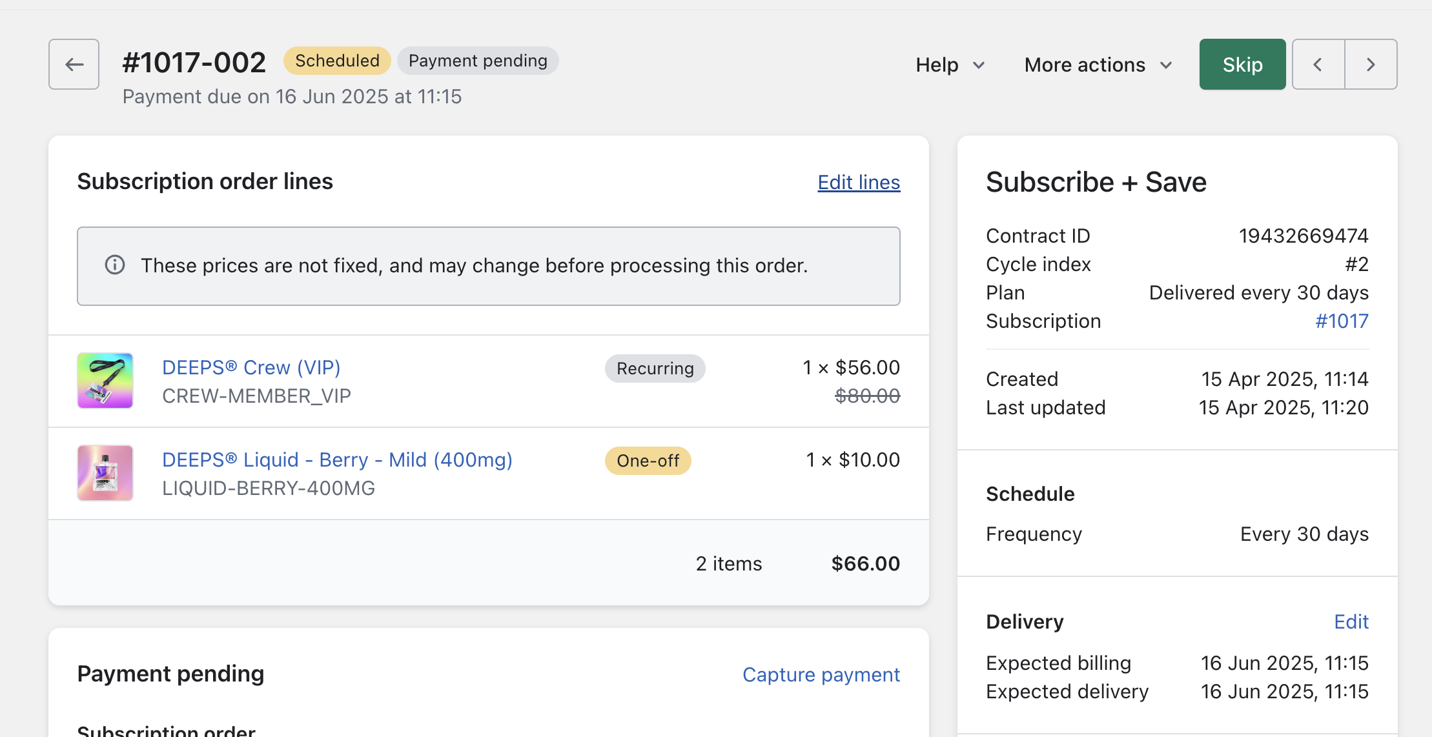Screen dimensions: 1432x737
Task: Open subscription #1017 link
Action: click(1342, 321)
